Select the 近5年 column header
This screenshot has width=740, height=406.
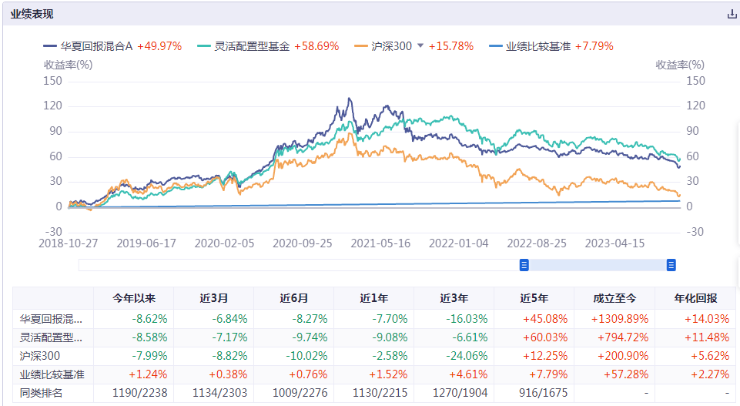(x=534, y=298)
